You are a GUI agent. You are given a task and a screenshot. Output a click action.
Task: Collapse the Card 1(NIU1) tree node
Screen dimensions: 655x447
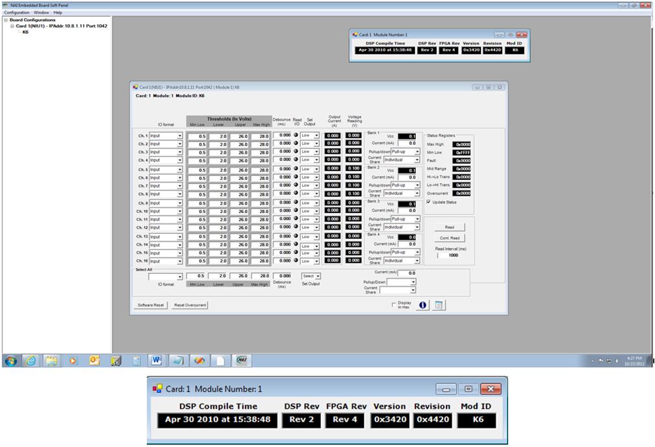click(12, 26)
